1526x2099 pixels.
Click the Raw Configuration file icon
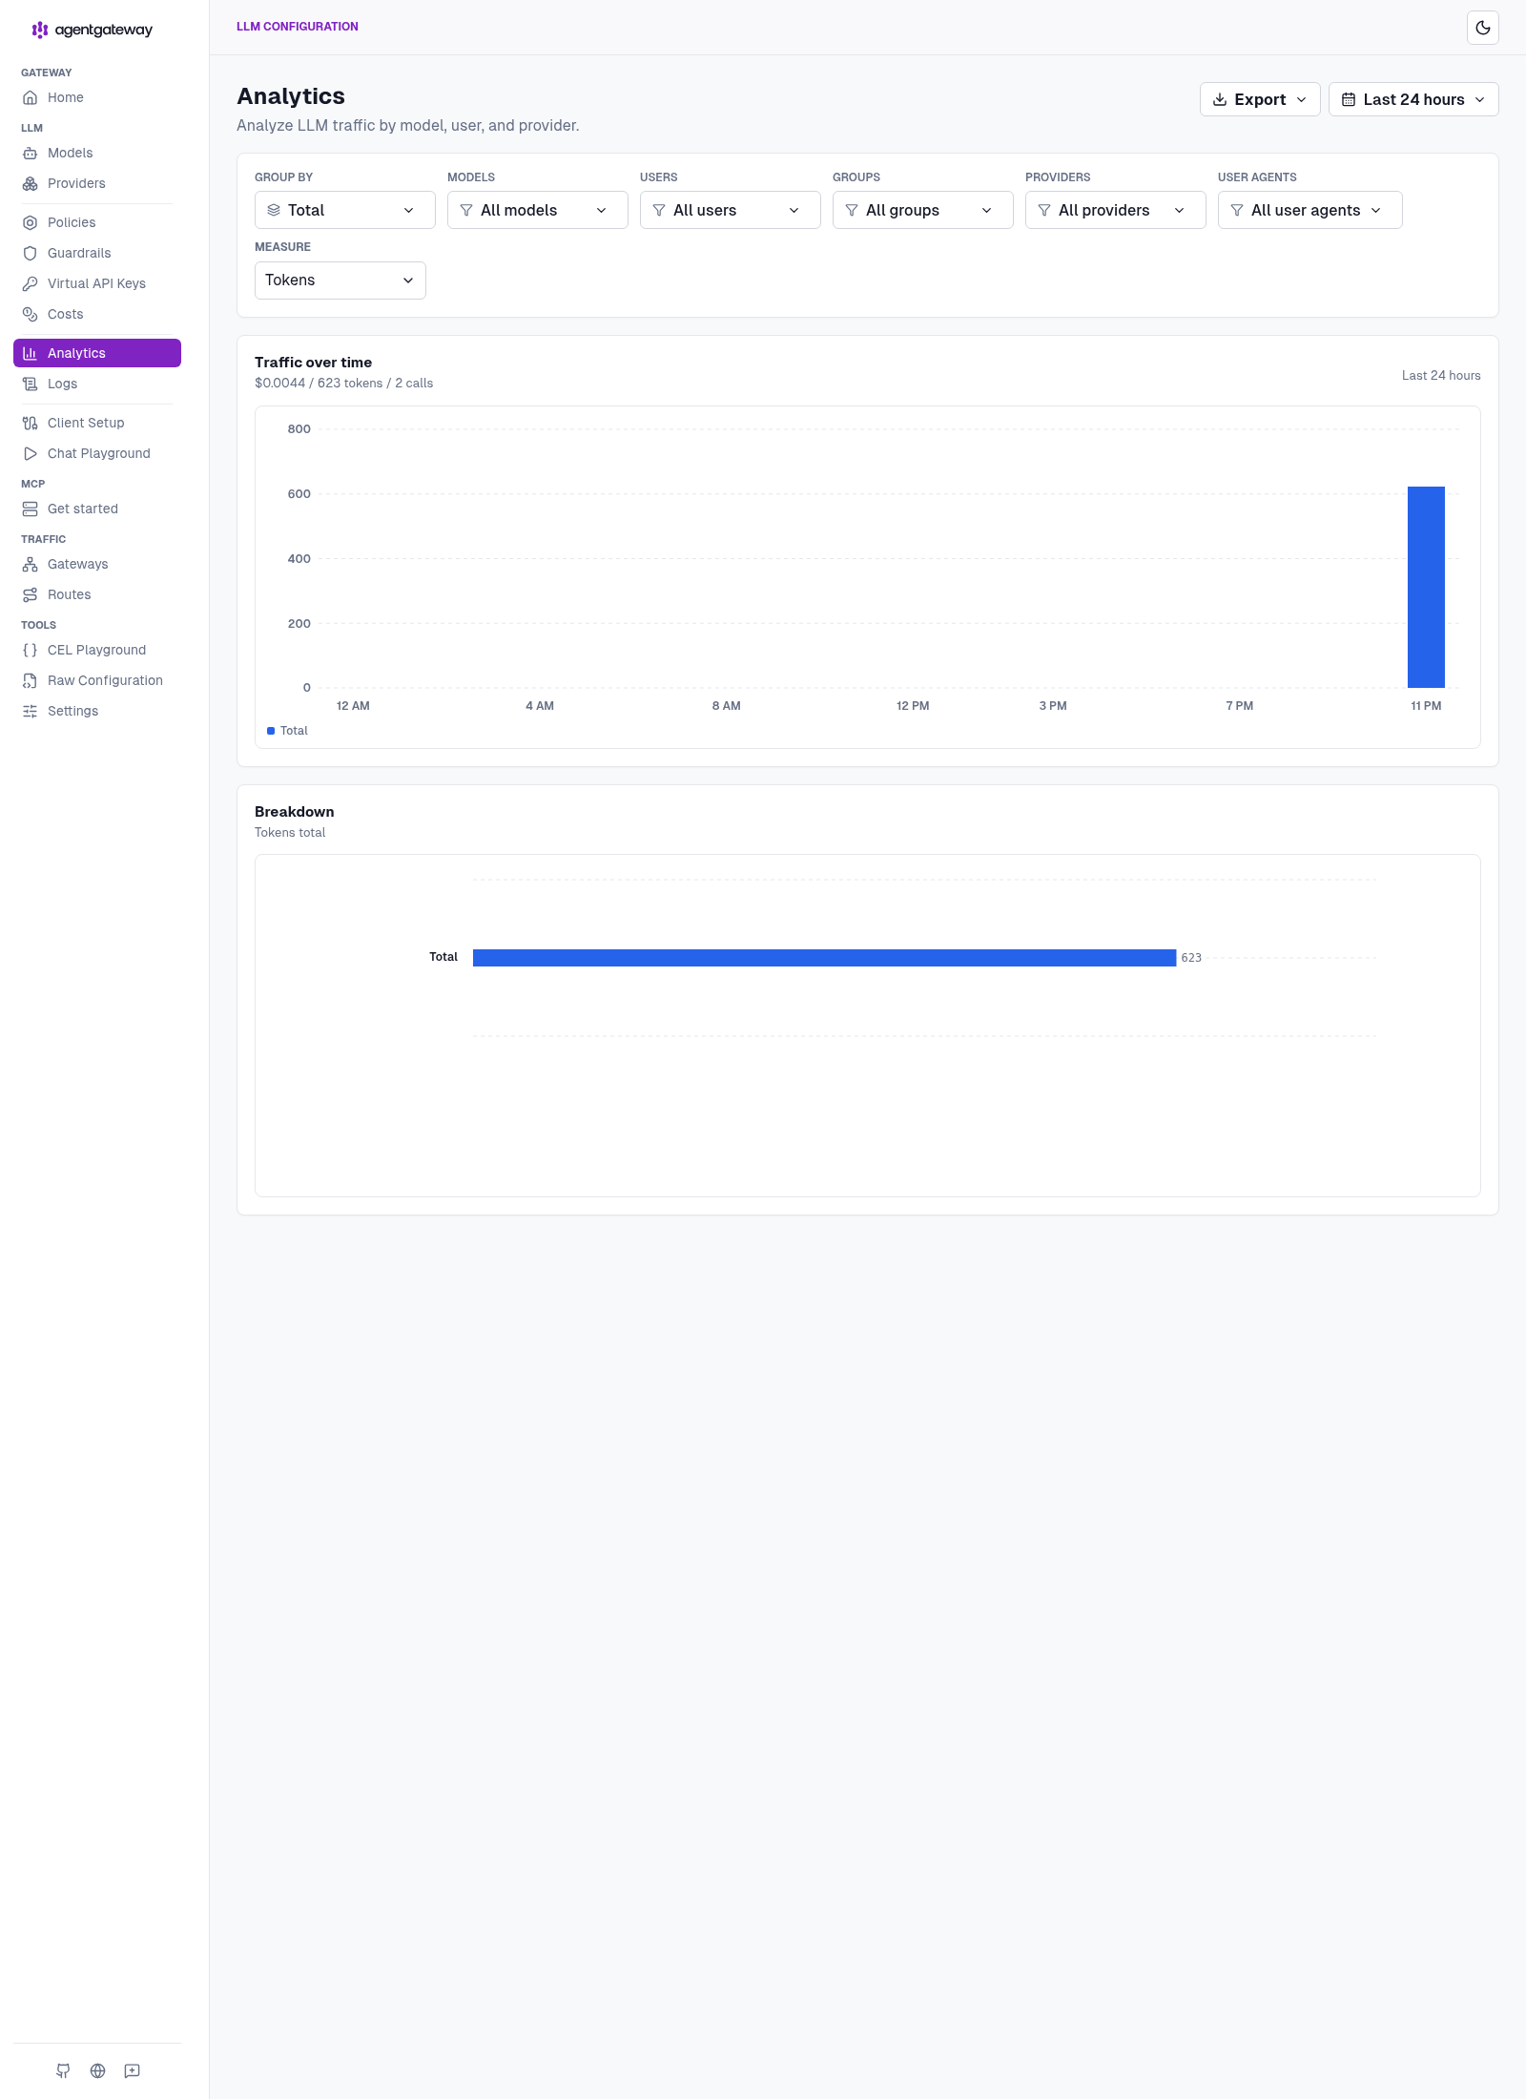31,680
